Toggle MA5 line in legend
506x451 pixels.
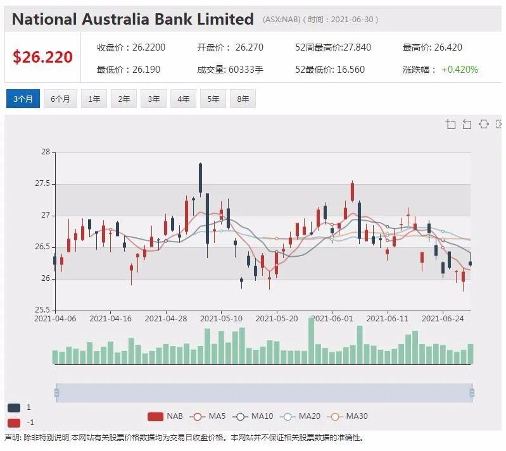(198, 416)
